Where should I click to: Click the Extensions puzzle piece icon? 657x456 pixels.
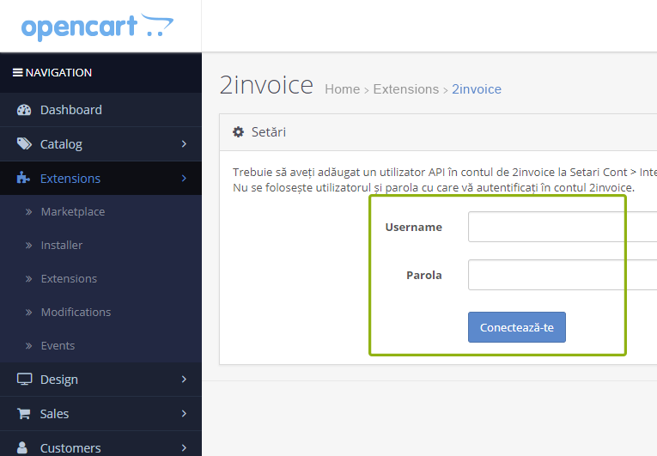[23, 178]
